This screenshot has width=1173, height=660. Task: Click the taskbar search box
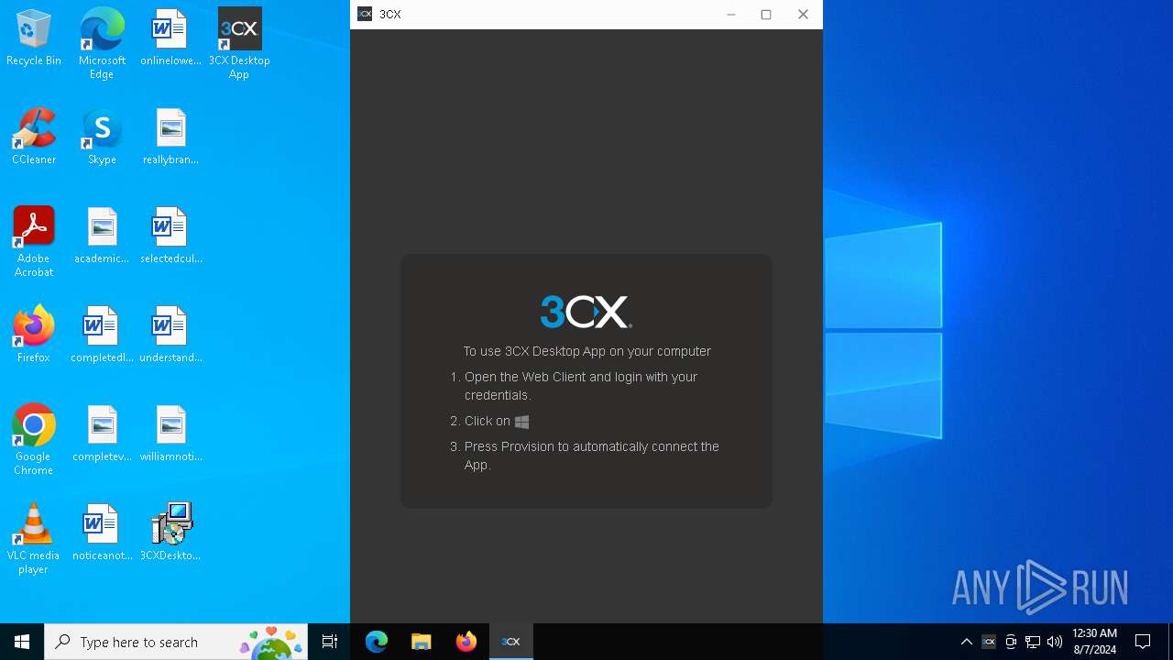(178, 642)
